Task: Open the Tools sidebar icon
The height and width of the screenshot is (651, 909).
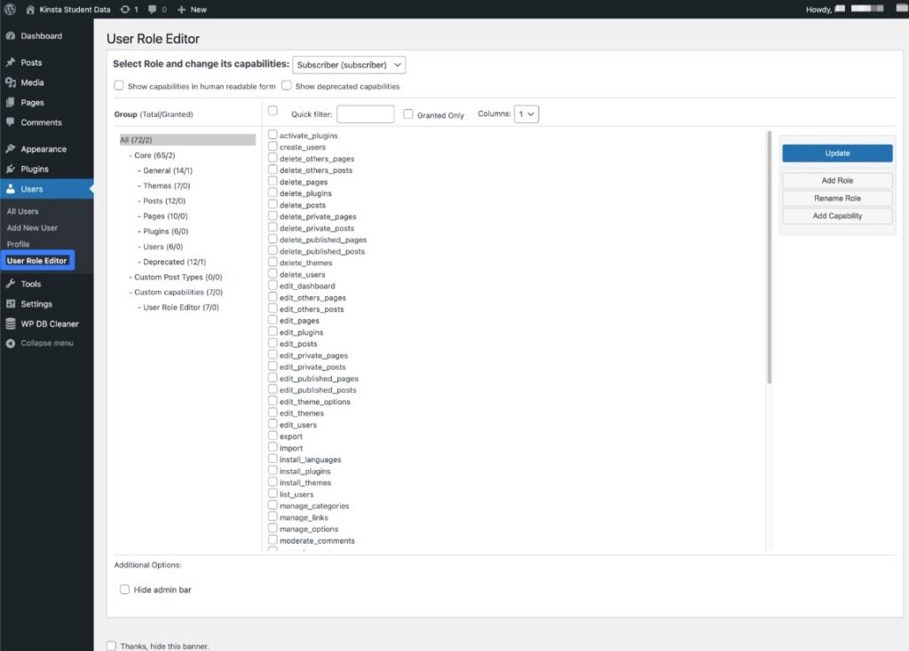Action: (x=12, y=284)
